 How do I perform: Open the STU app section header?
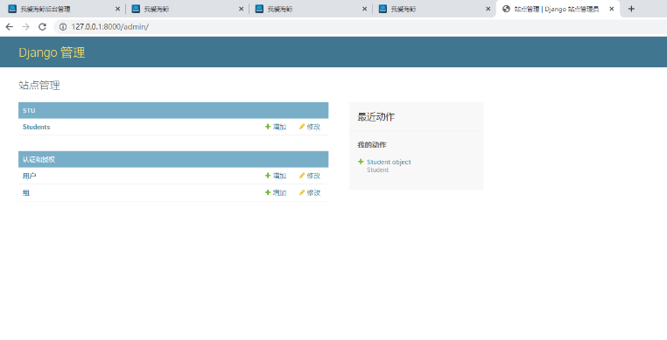(29, 110)
